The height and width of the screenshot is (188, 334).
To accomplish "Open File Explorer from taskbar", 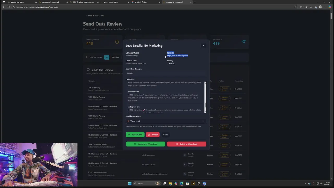I will (170, 183).
